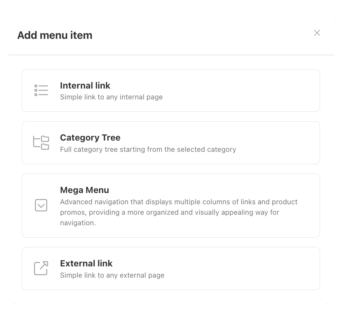
Task: Click the Mega Menu chevron-box icon
Action: click(x=41, y=205)
